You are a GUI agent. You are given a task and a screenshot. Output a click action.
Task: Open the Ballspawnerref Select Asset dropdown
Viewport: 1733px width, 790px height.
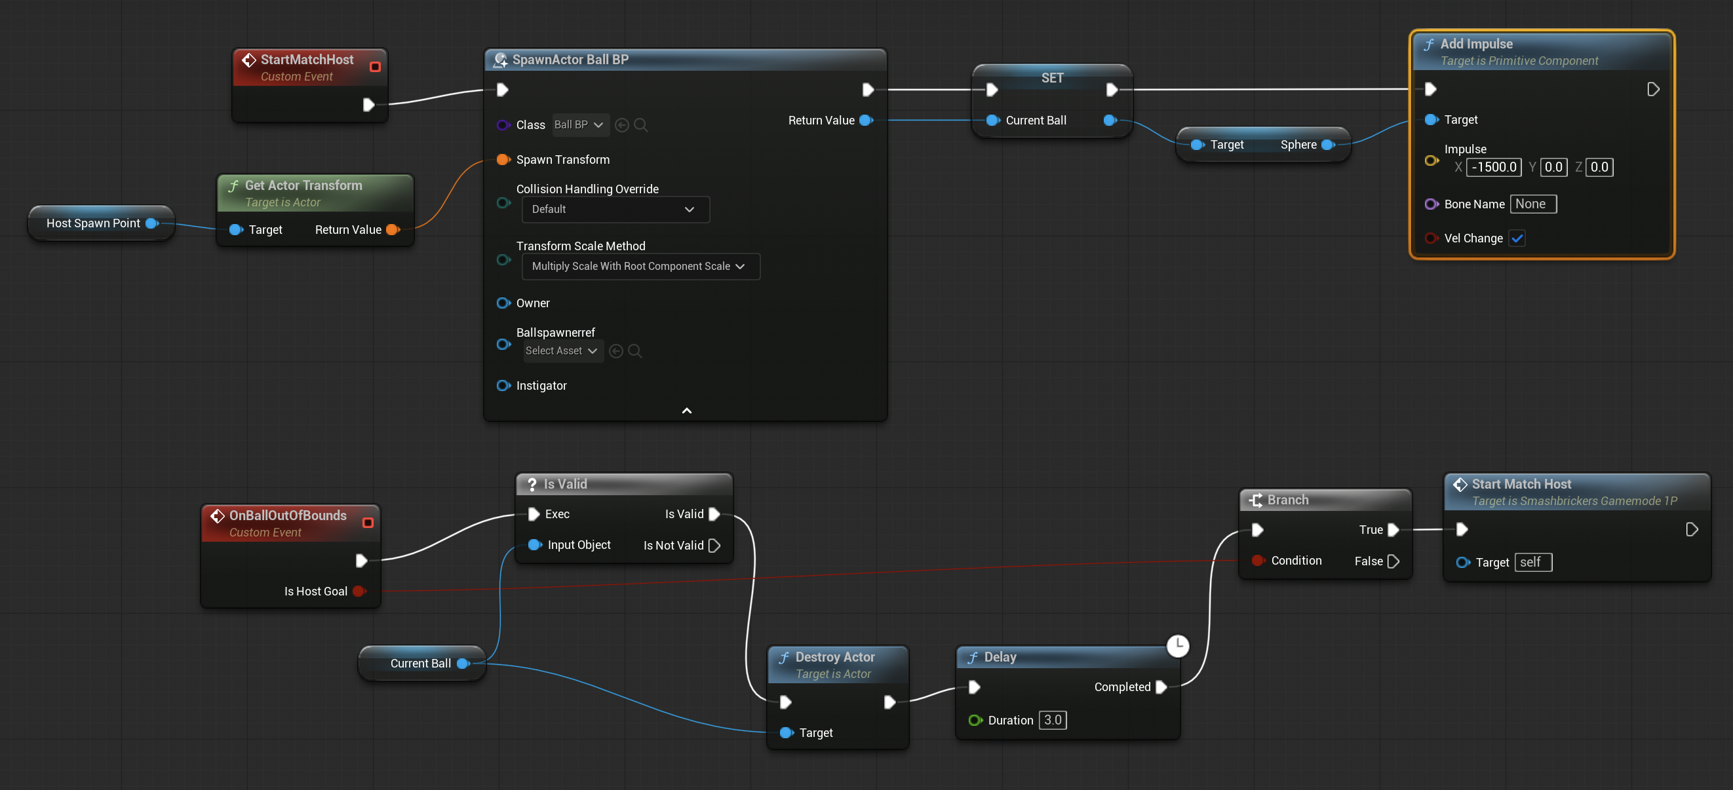[562, 351]
